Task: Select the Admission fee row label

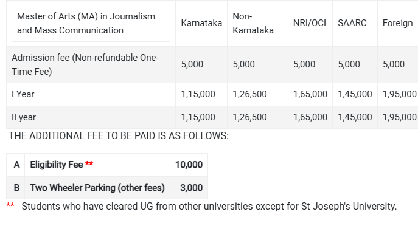Action: point(85,64)
